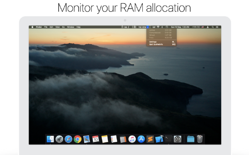Open Spotlight search magnifier icon
This screenshot has width=249, height=155.
point(212,27)
